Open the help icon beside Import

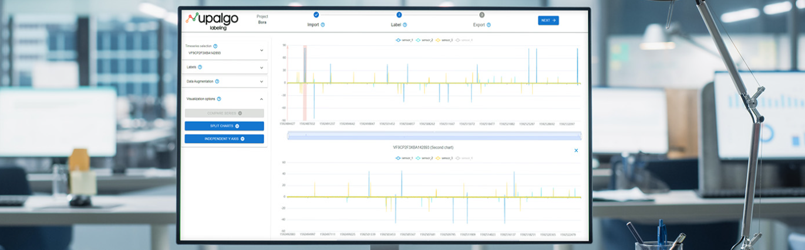click(x=323, y=25)
